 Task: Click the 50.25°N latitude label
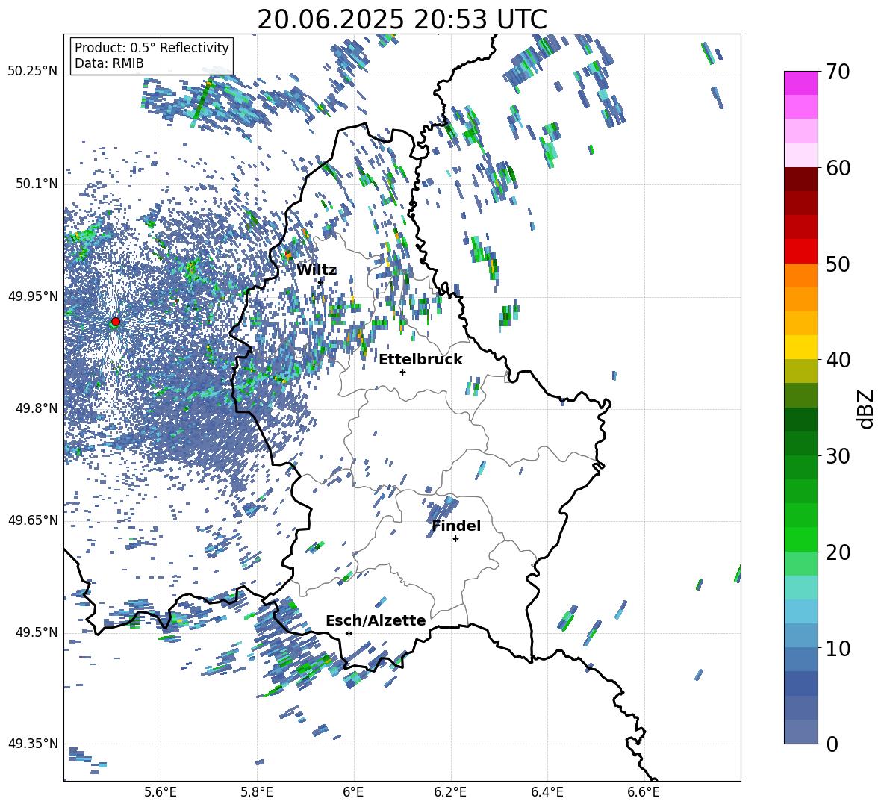[33, 72]
